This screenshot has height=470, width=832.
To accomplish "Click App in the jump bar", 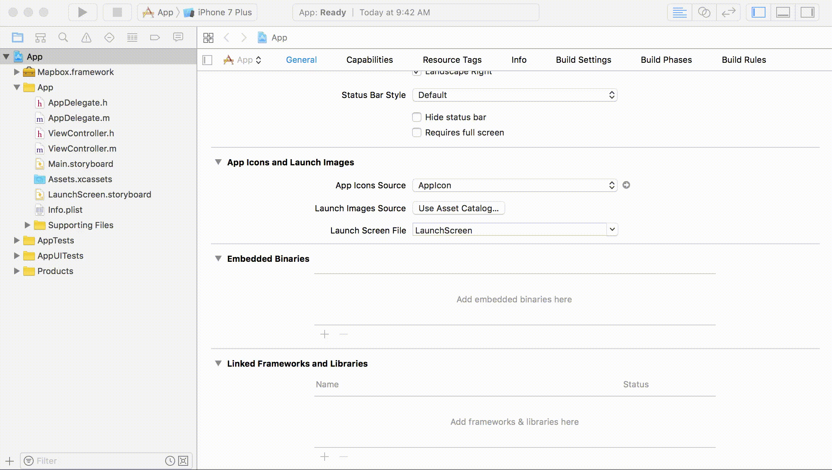I will pos(273,38).
